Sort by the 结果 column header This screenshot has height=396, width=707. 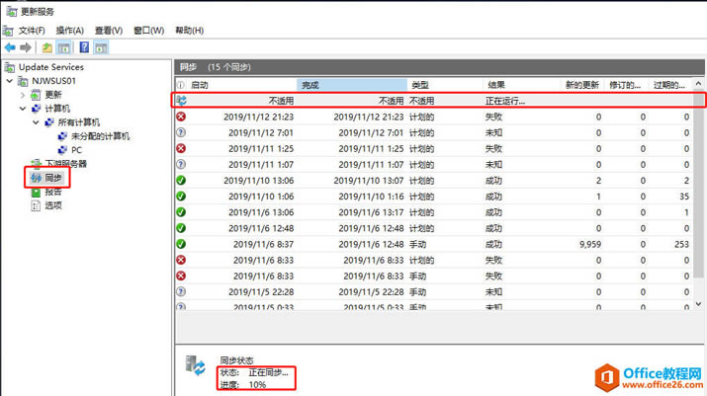click(522, 85)
